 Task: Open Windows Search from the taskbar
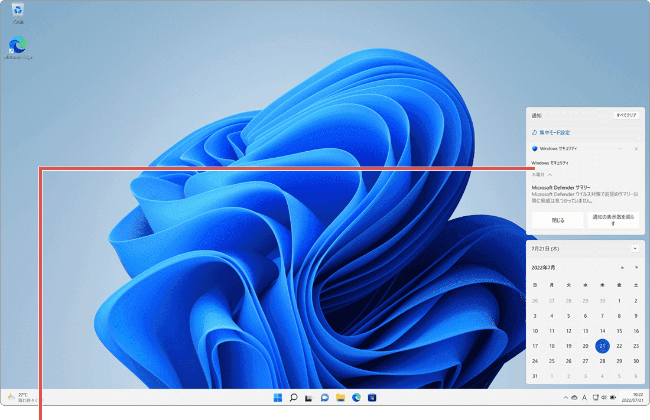pos(294,398)
